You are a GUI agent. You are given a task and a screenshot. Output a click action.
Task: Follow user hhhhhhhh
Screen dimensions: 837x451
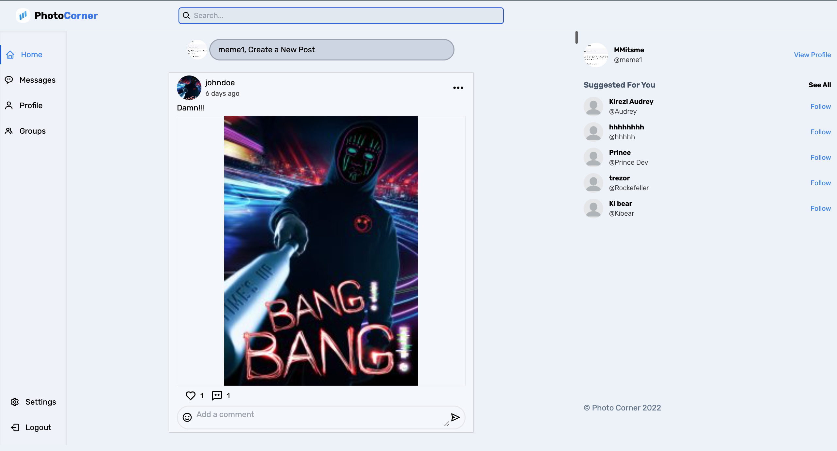(820, 132)
